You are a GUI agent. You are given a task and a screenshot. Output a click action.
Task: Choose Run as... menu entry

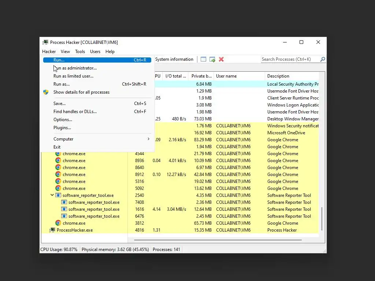click(x=97, y=84)
